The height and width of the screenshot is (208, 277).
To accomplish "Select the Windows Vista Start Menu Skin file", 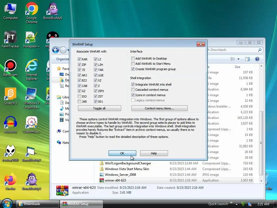I will [176, 169].
